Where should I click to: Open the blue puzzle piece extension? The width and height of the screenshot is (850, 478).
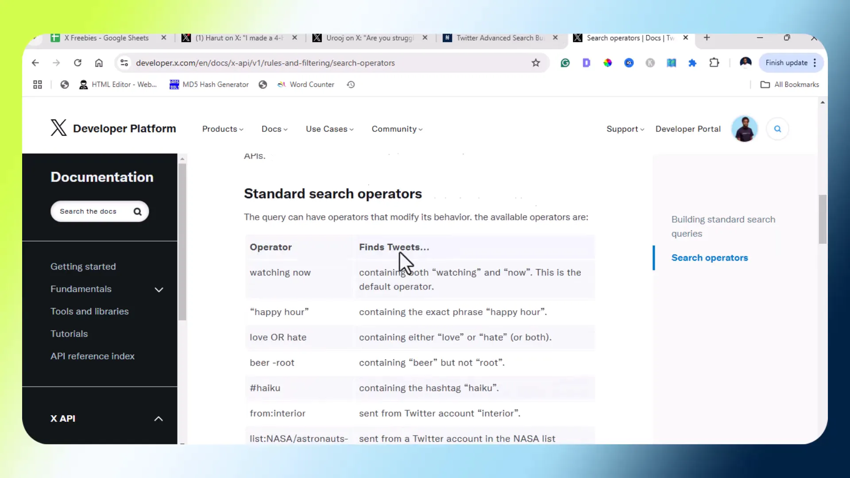click(x=692, y=63)
